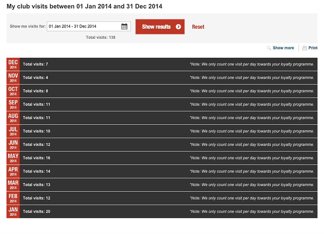Viewport: 324px width, 234px height.
Task: Select the JUN 2014 month badge
Action: point(13,145)
